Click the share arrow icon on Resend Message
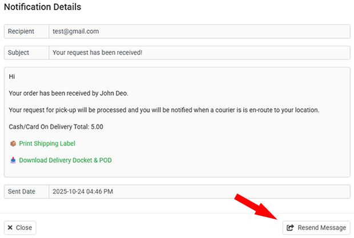This screenshot has width=354, height=238. point(290,228)
